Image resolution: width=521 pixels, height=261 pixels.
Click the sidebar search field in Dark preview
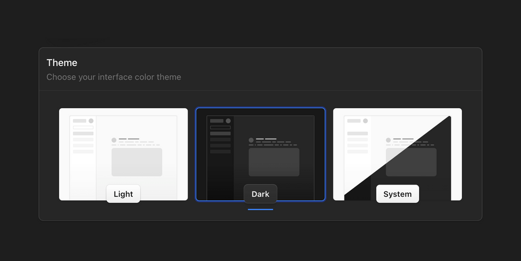[220, 127]
